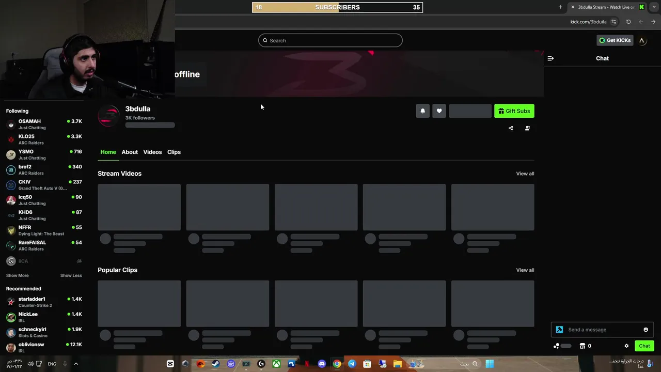The image size is (661, 372).
Task: Open KLO25 channel in sidebar
Action: (44, 139)
